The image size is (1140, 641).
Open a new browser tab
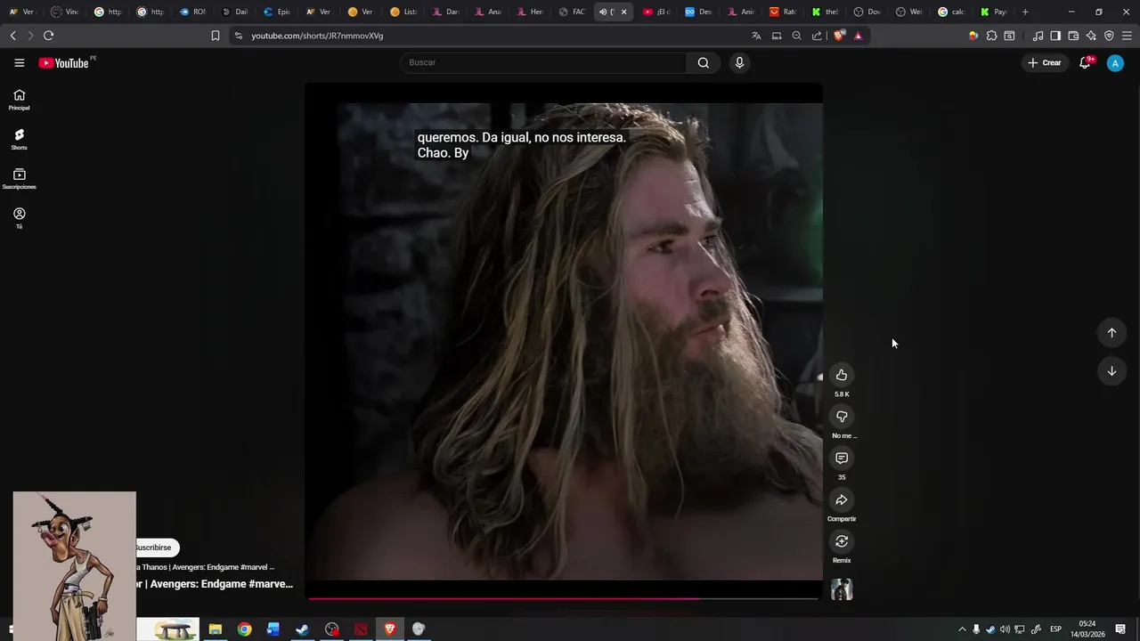point(1025,12)
